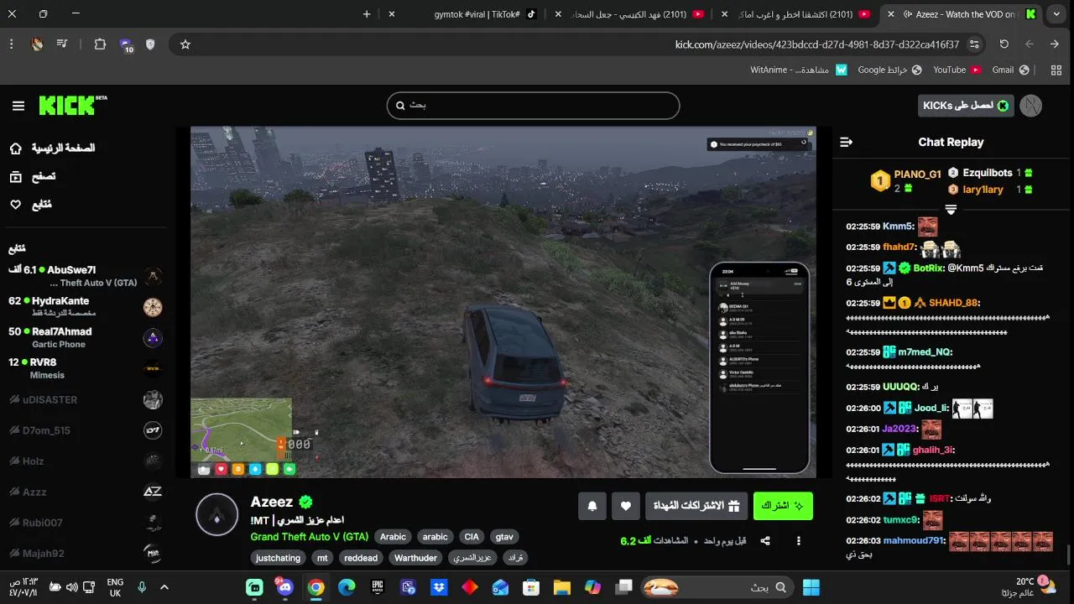This screenshot has width=1074, height=604.
Task: Select offline channel Rubi007
Action: coord(84,523)
